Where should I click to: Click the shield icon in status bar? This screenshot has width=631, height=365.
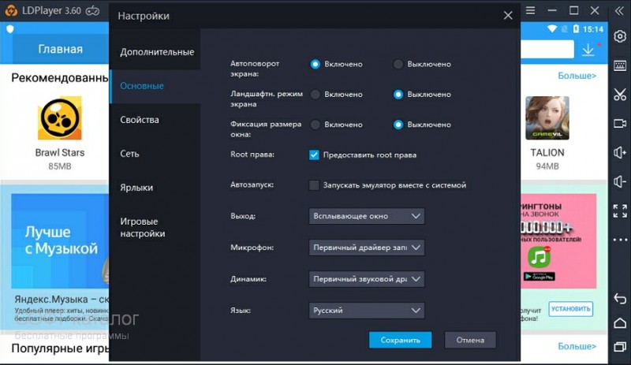pyautogui.click(x=10, y=29)
